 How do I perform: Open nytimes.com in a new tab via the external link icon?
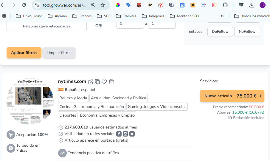[91, 82]
